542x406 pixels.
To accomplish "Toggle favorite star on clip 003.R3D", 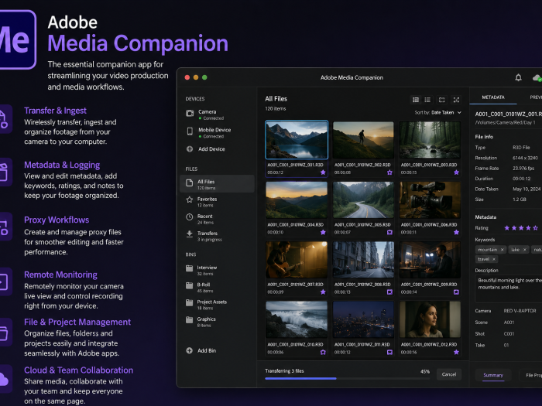I will tap(456, 172).
